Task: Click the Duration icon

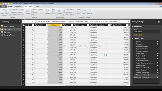Action: coord(89,11)
